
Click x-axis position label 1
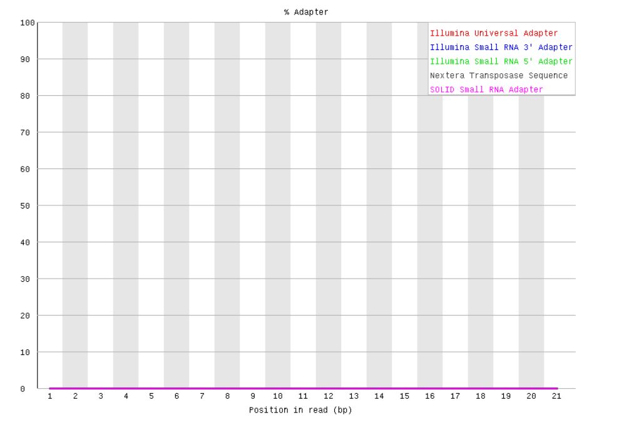click(50, 396)
